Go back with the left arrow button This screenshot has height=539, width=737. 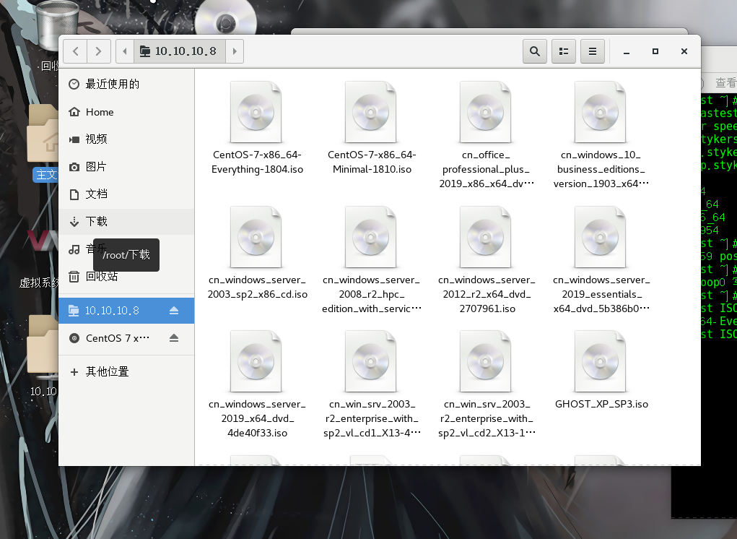point(75,51)
